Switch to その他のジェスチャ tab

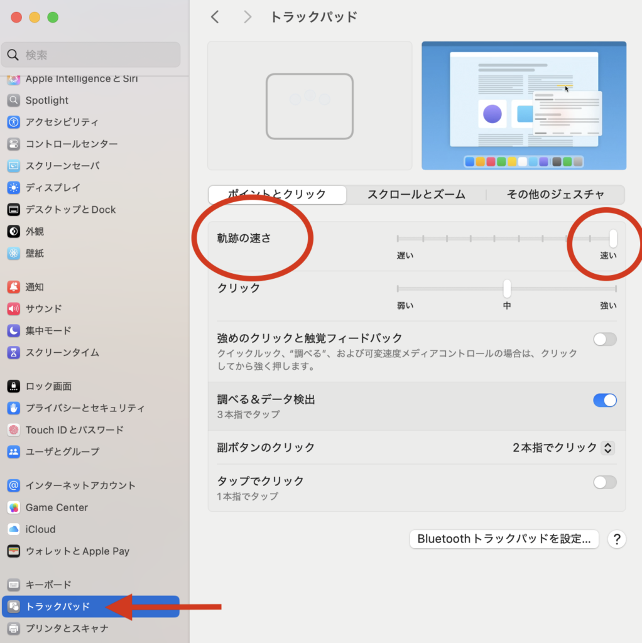point(555,195)
